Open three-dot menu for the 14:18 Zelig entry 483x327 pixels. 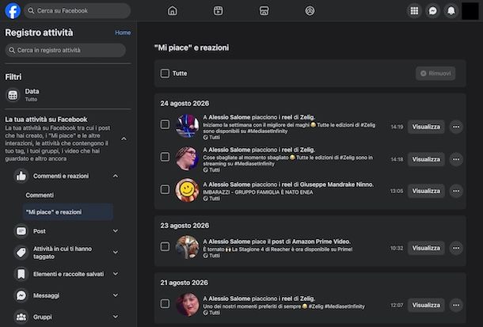click(x=456, y=159)
